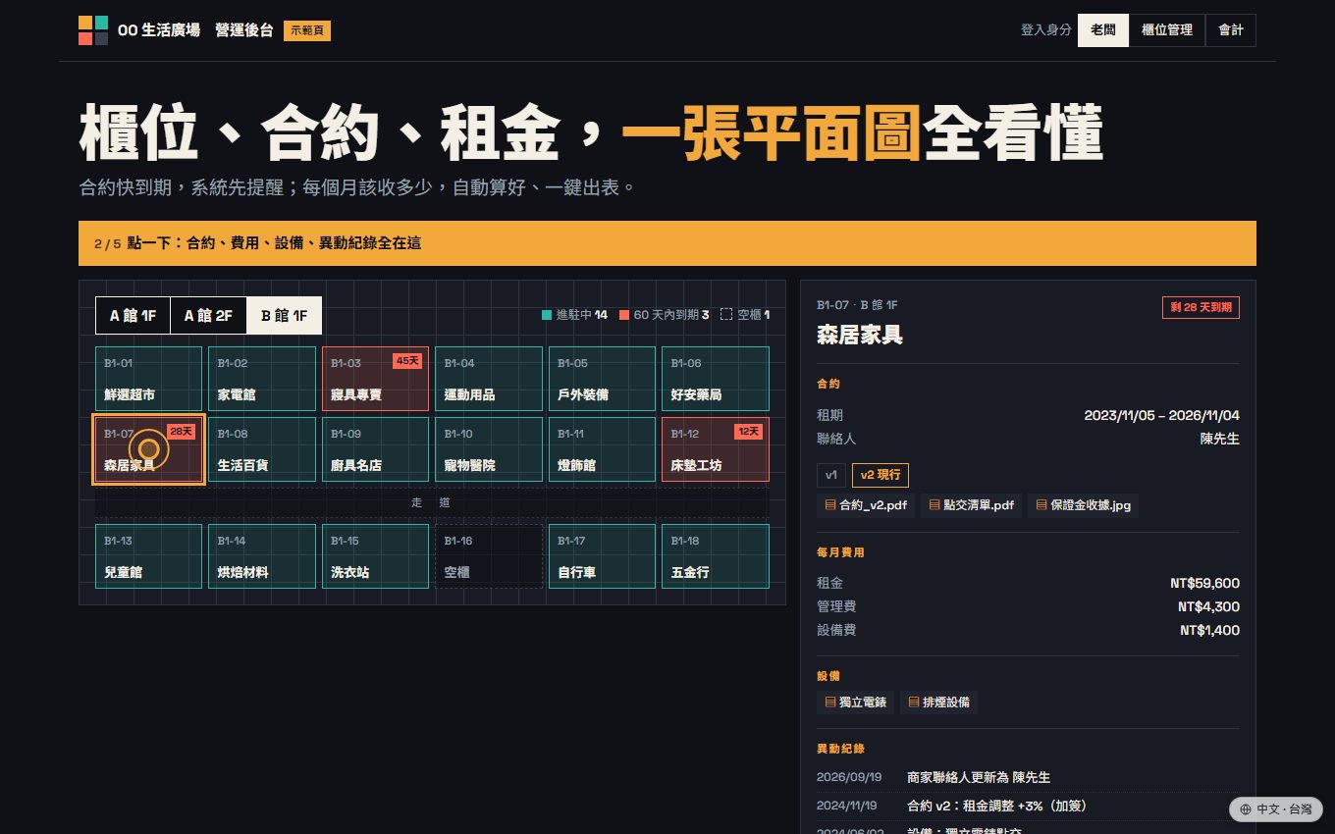
Task: Switch login role to 會計
Action: [x=1231, y=30]
